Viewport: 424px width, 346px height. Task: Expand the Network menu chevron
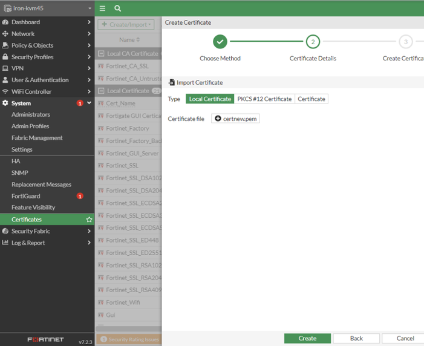(x=89, y=34)
